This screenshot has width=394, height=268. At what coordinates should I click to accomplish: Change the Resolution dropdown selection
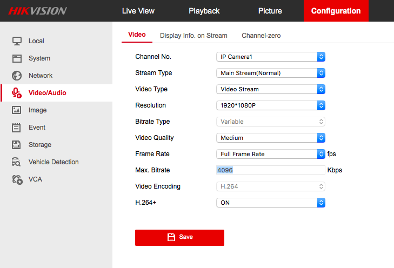pos(270,105)
